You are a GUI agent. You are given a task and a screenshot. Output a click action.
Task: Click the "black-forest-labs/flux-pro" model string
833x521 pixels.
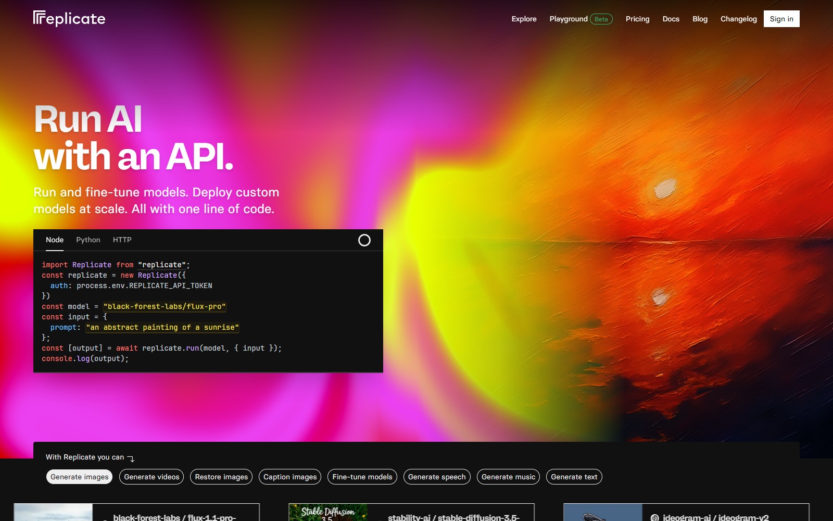pyautogui.click(x=165, y=306)
